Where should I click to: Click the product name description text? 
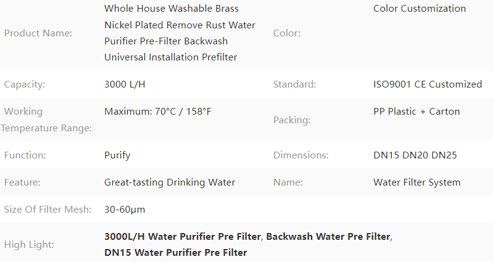coord(180,33)
